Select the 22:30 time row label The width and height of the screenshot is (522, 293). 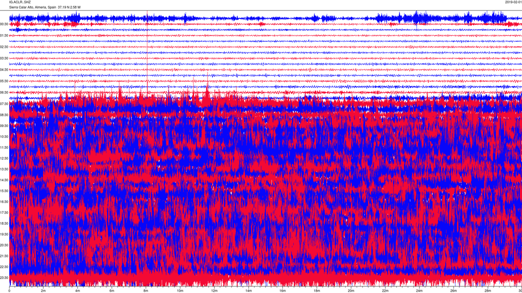[x=4, y=267]
